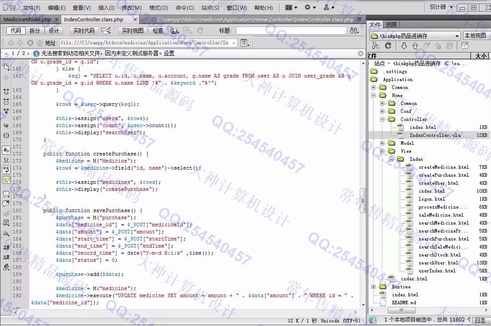Image resolution: width=491 pixels, height=326 pixels.
Task: Close the info bar with X icon
Action: pyautogui.click(x=361, y=54)
